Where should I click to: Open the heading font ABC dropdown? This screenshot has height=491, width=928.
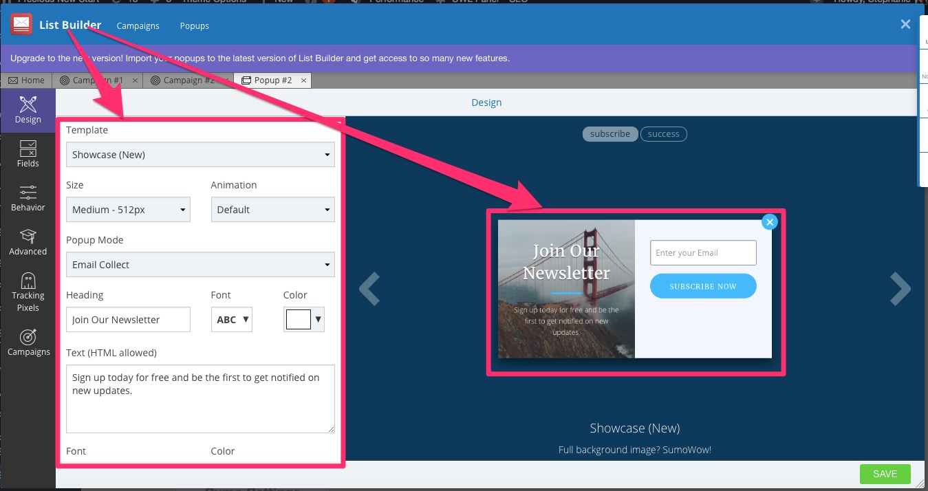232,320
